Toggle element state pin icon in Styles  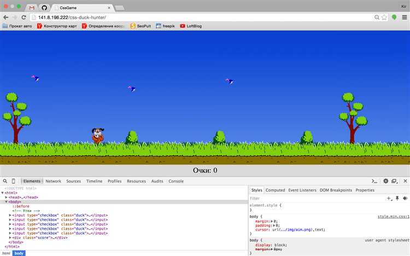pyautogui.click(x=397, y=198)
